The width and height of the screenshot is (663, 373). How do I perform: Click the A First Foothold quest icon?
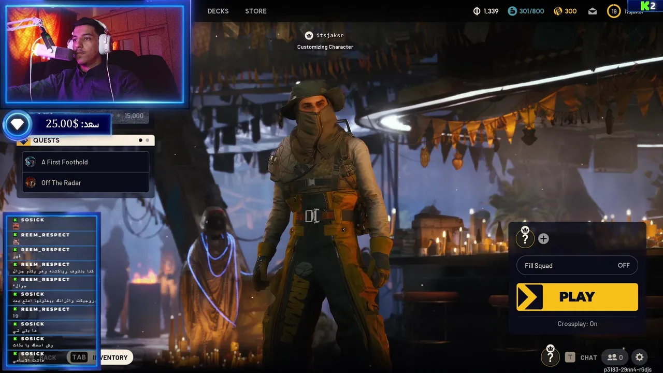pyautogui.click(x=31, y=162)
